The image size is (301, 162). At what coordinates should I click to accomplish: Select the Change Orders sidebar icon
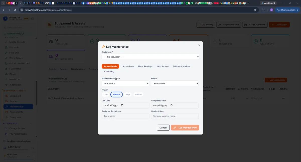[7, 128]
